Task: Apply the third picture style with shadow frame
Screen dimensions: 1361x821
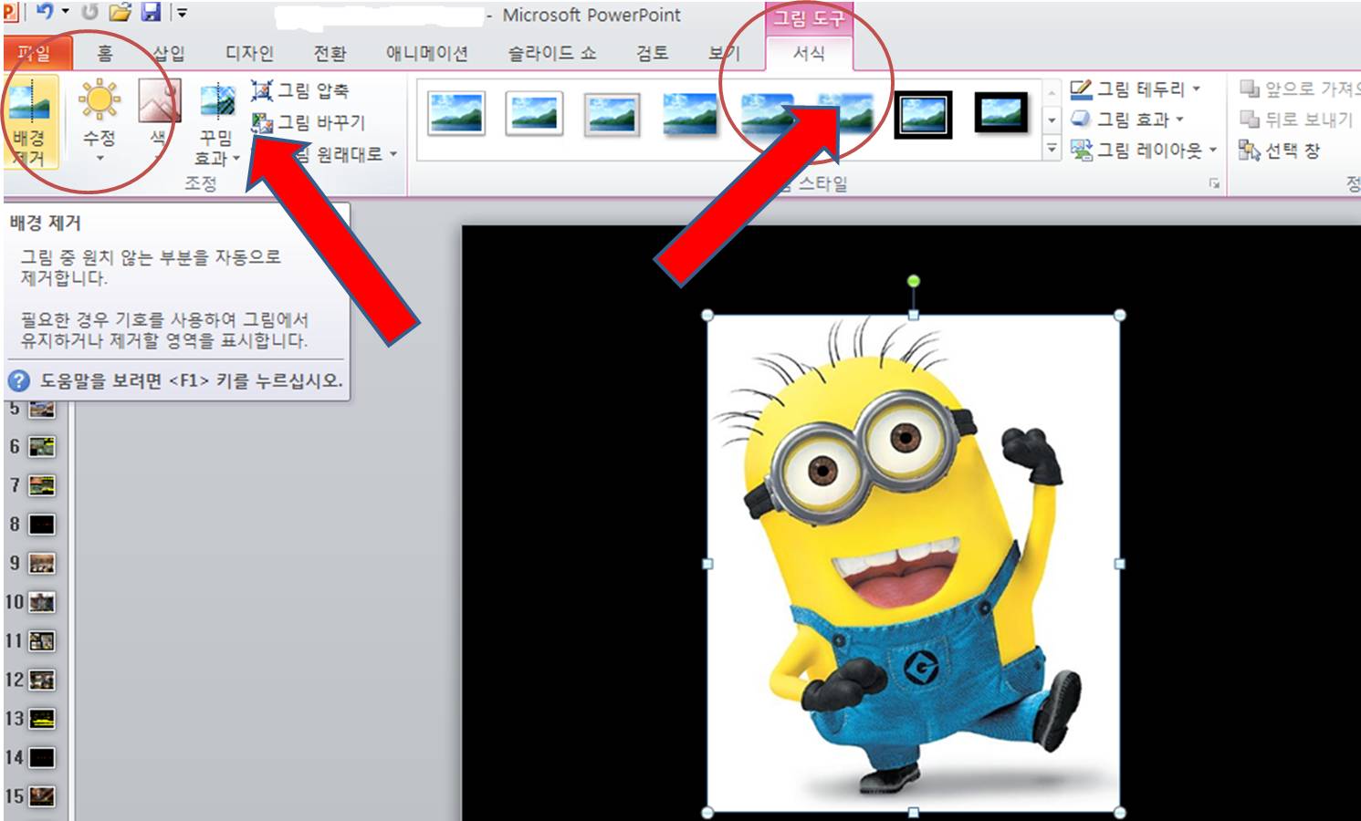Action: (612, 113)
